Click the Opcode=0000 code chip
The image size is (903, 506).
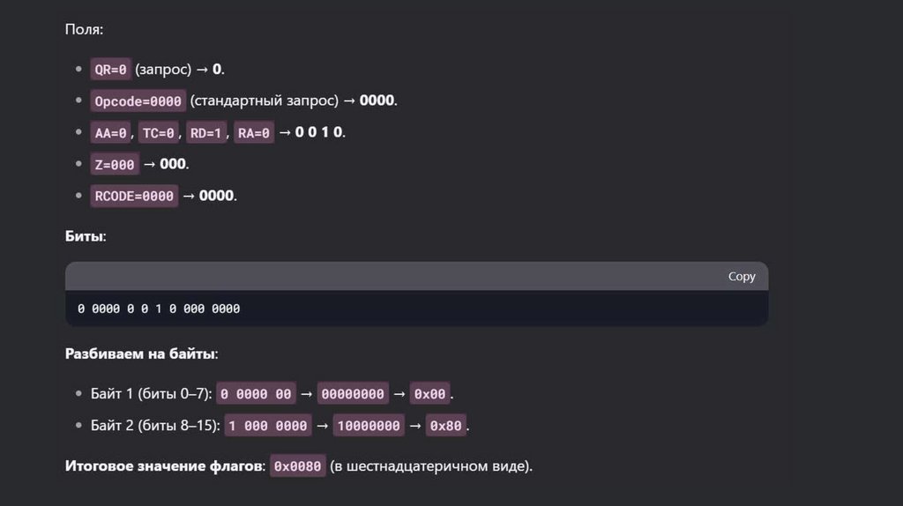pos(138,100)
